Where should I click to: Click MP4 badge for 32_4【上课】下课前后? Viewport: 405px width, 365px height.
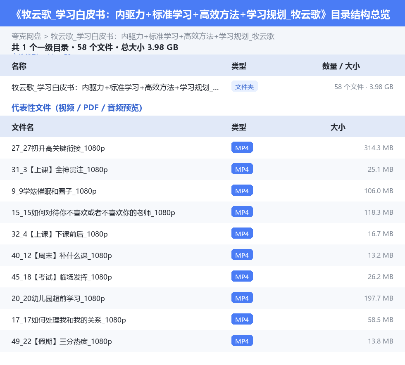(242, 233)
